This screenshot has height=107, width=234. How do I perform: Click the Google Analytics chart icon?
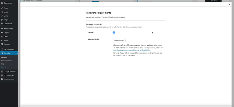coord(2,71)
